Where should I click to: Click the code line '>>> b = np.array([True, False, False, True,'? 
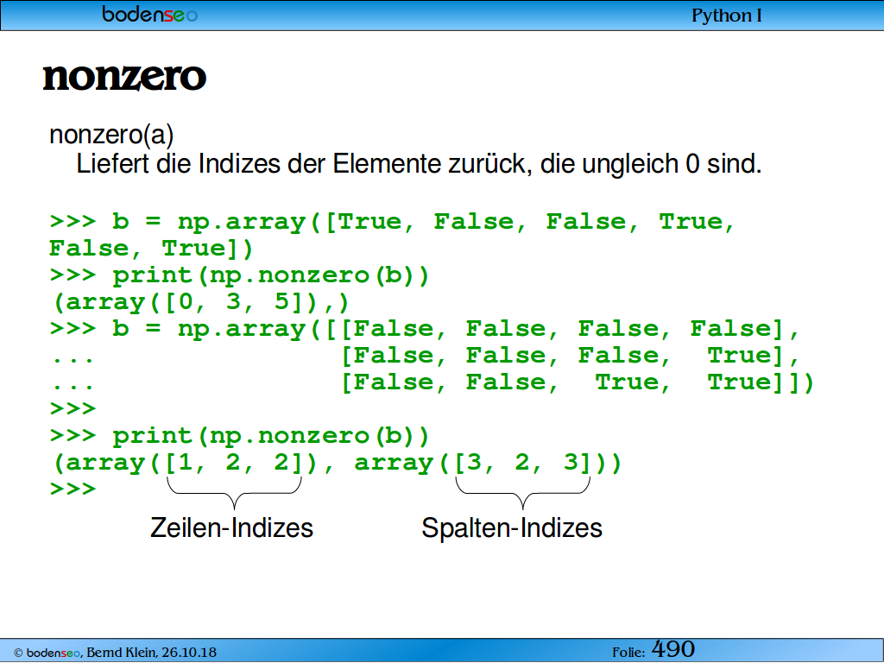click(x=393, y=222)
